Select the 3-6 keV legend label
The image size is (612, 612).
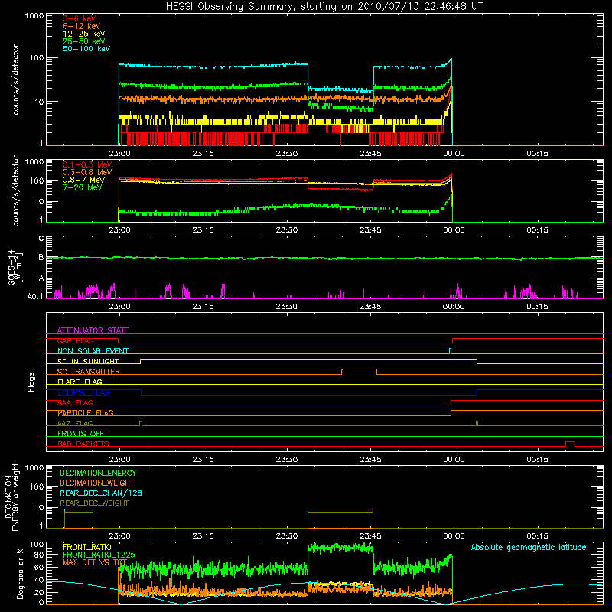[80, 18]
